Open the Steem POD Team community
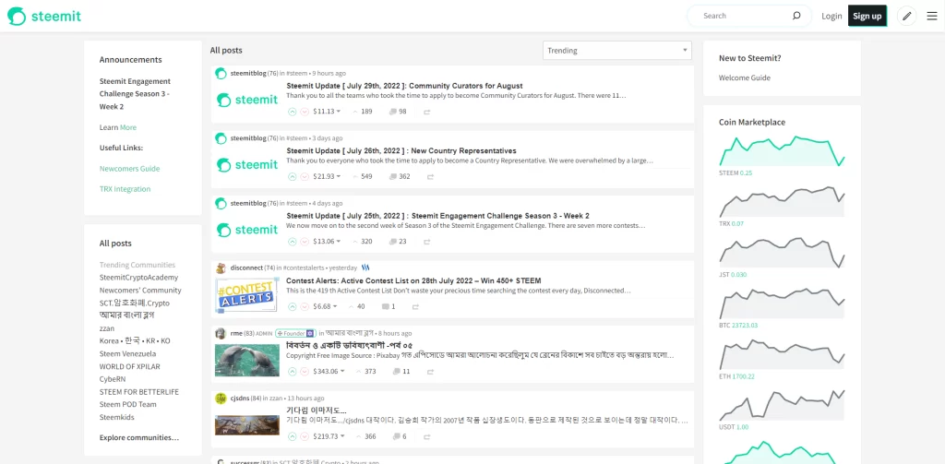The image size is (945, 464). [x=127, y=404]
